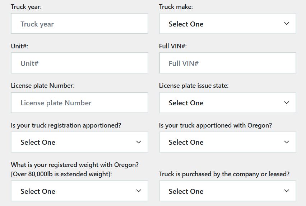The width and height of the screenshot is (306, 206).
Task: Click the "Full VIN#:" label text
Action: (x=173, y=46)
